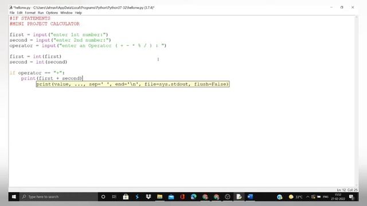Open the Edit menu
This screenshot has height=206, width=367.
tap(19, 13)
